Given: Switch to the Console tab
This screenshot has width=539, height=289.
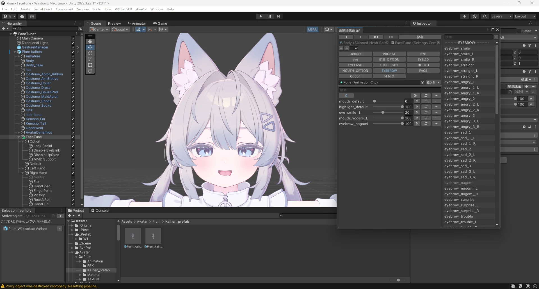Looking at the screenshot, I should 100,210.
